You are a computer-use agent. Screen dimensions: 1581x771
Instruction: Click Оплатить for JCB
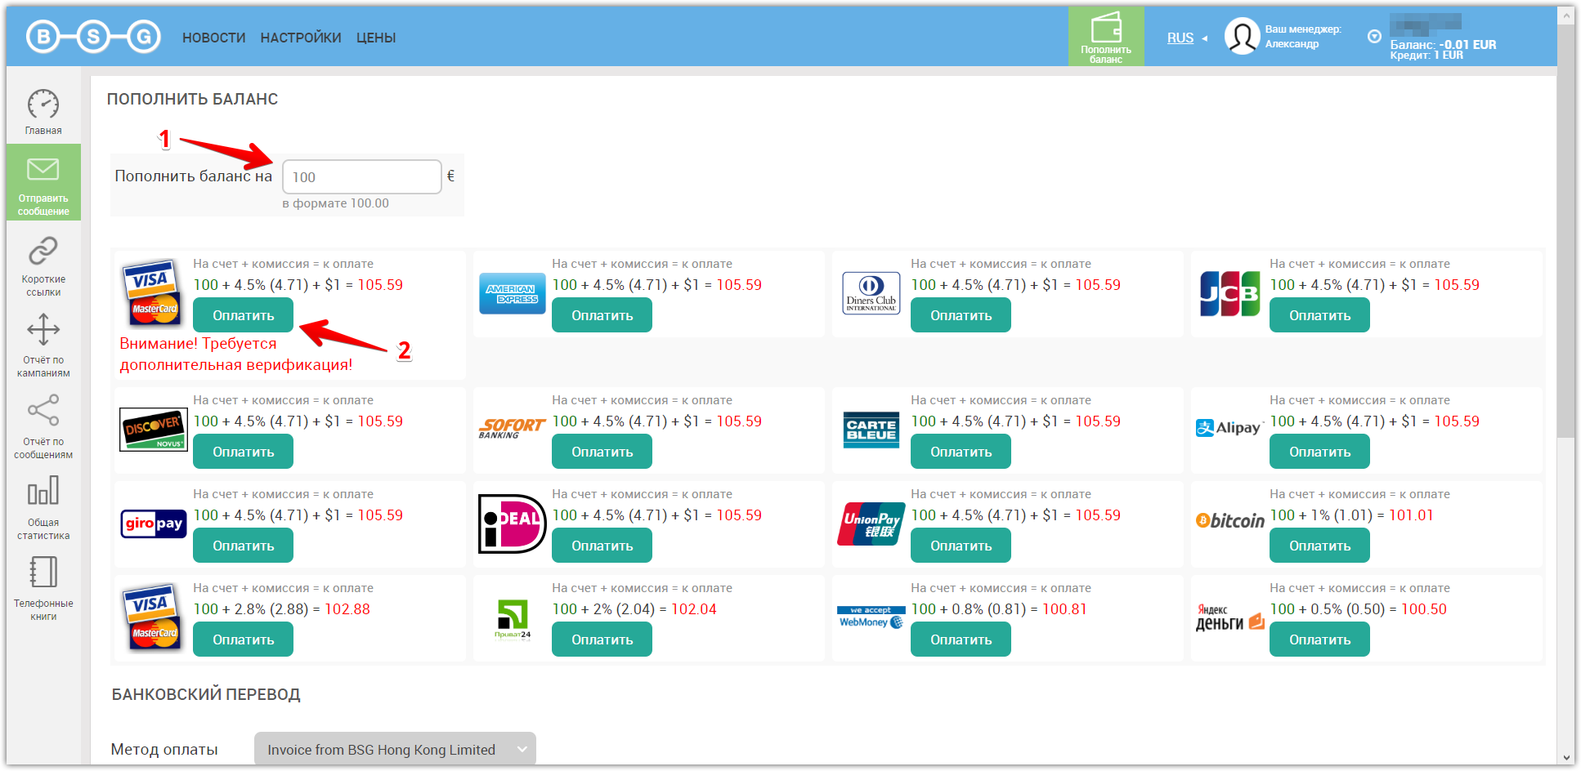pos(1319,315)
